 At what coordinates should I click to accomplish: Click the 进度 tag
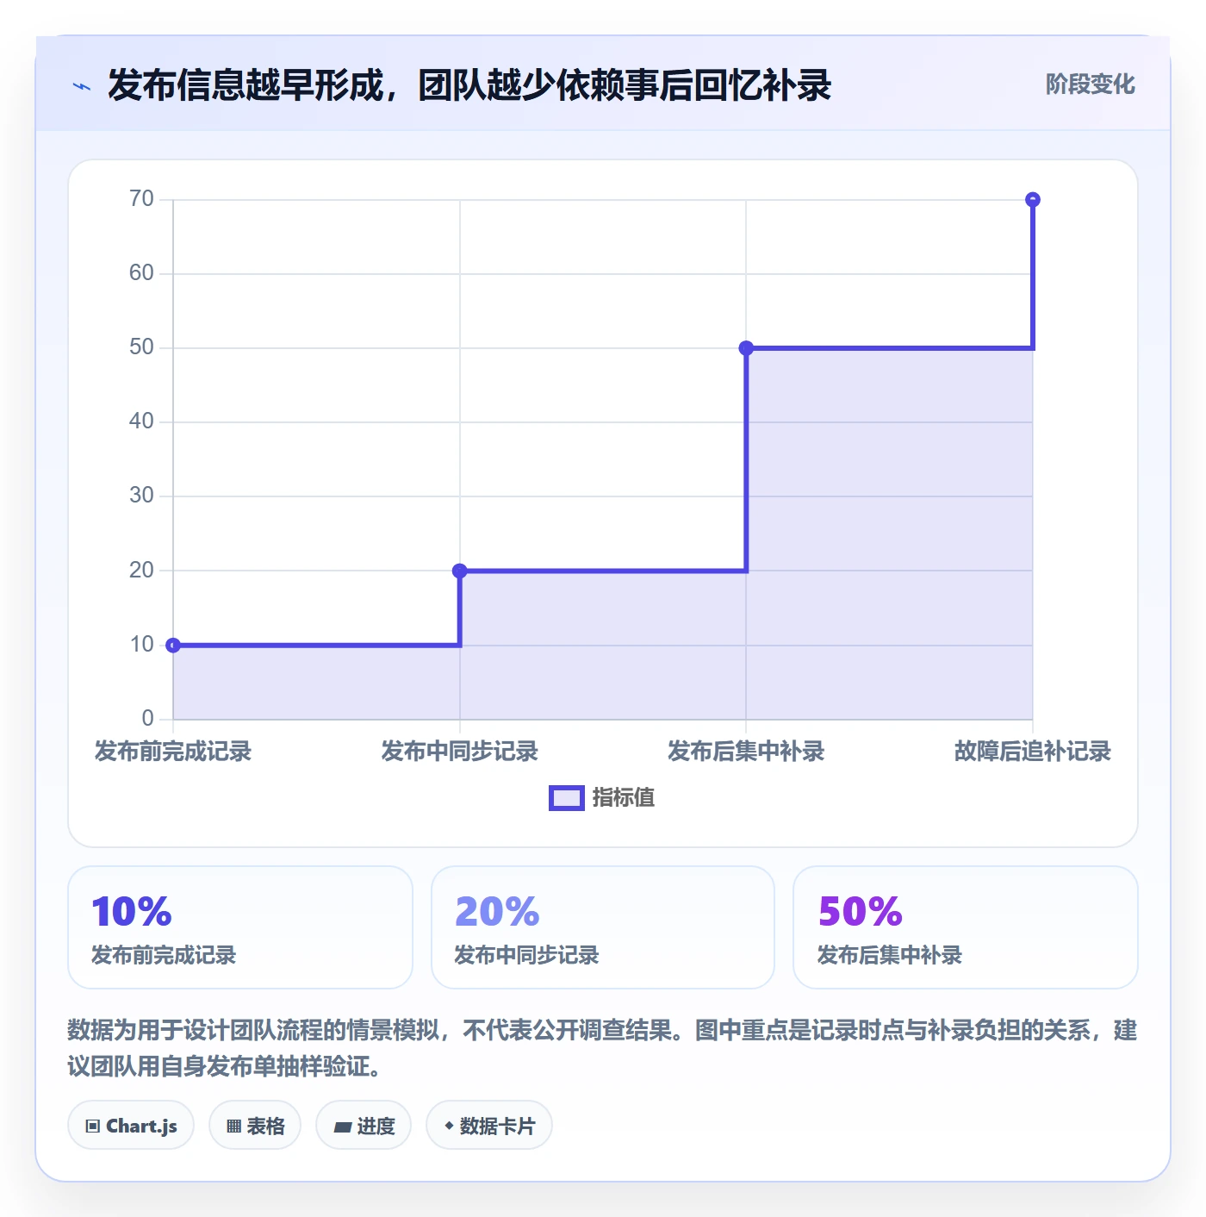364,1126
